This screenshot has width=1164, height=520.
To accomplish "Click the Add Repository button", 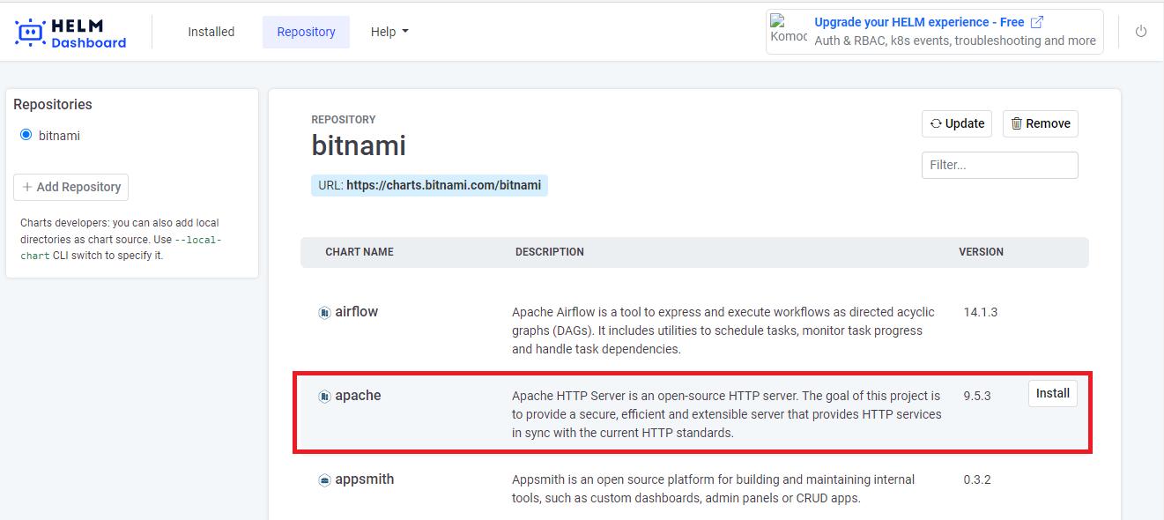I will coord(71,187).
